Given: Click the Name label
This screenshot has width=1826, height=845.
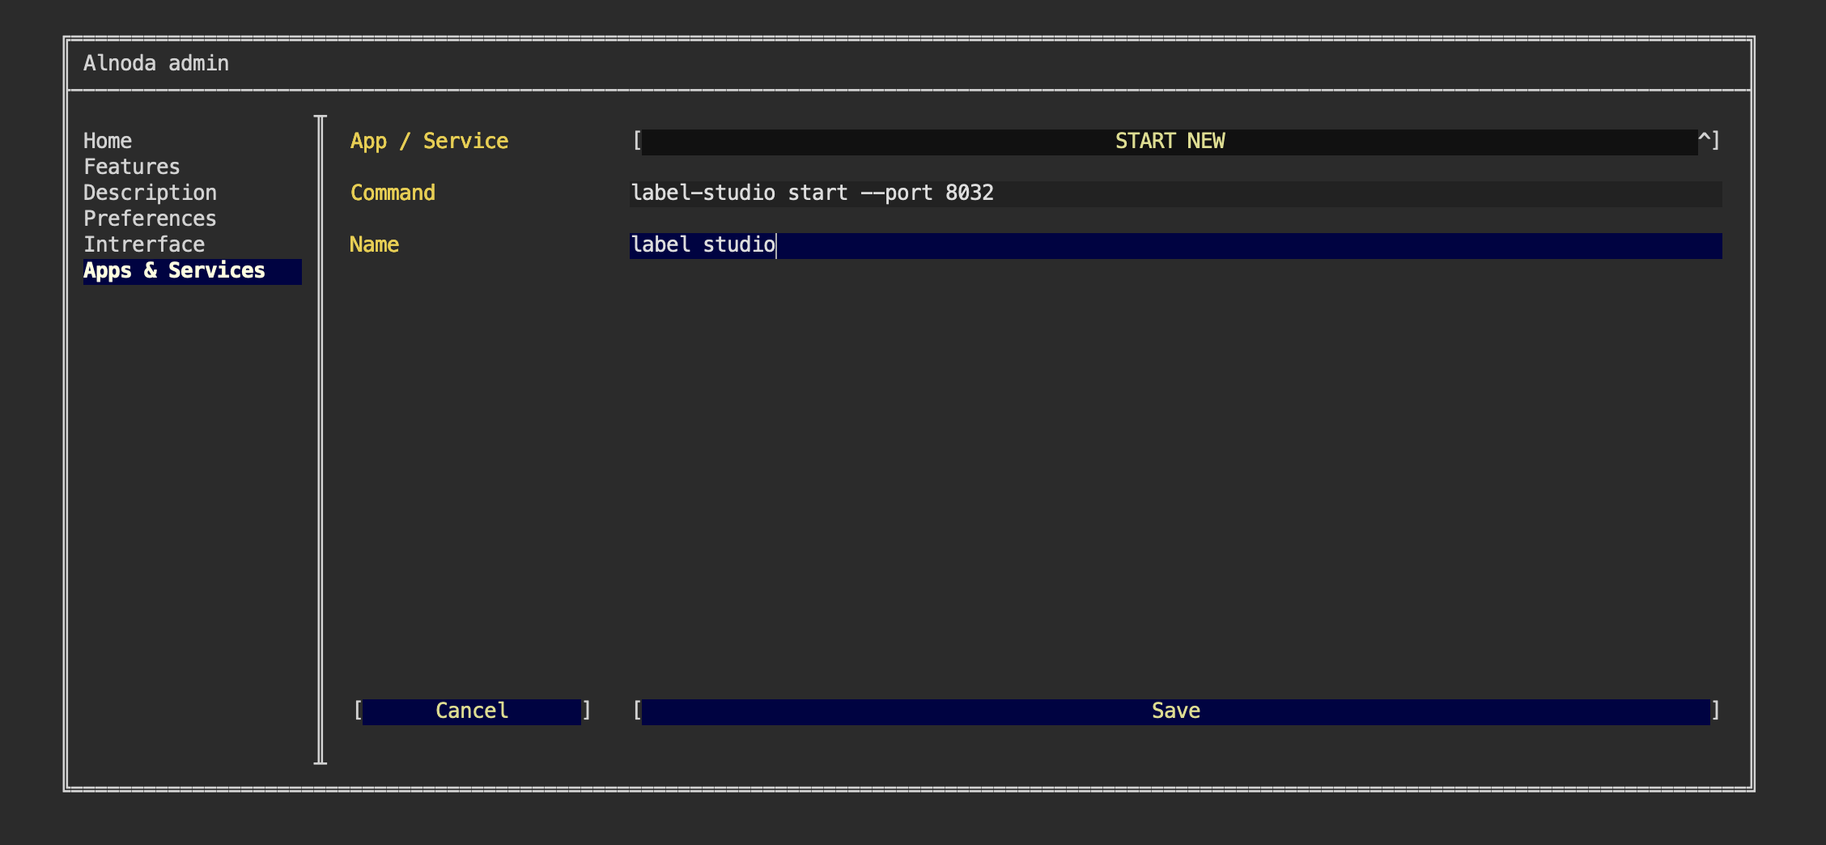Looking at the screenshot, I should click(374, 244).
